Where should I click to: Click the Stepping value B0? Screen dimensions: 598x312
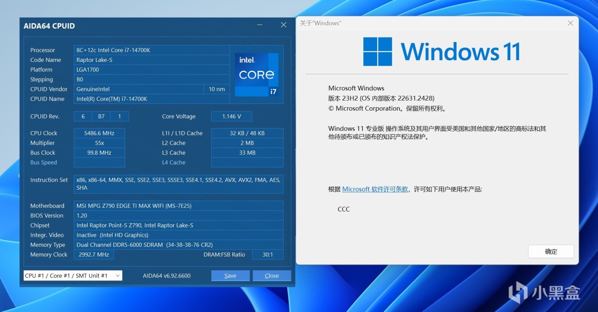152,79
